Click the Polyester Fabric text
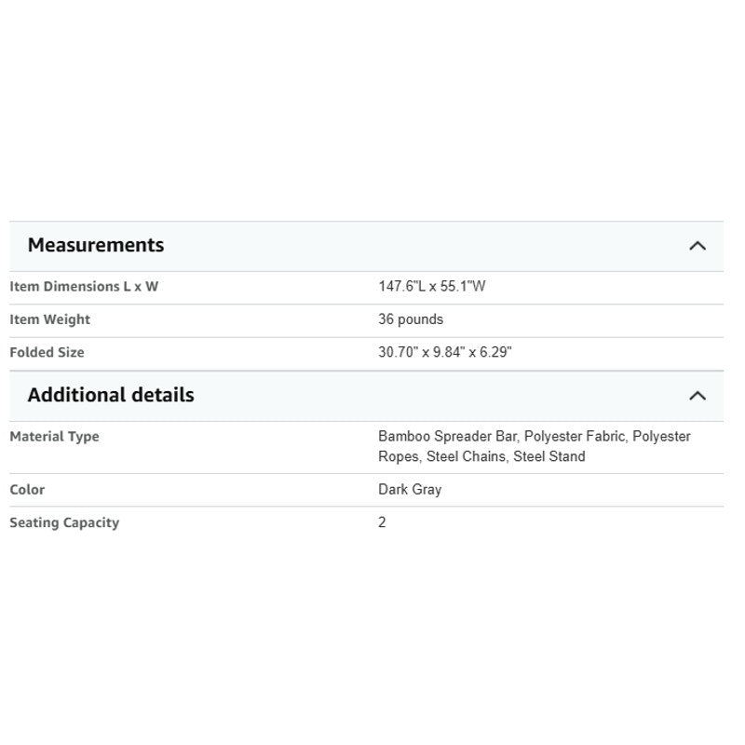This screenshot has width=745, height=745. pyautogui.click(x=576, y=436)
